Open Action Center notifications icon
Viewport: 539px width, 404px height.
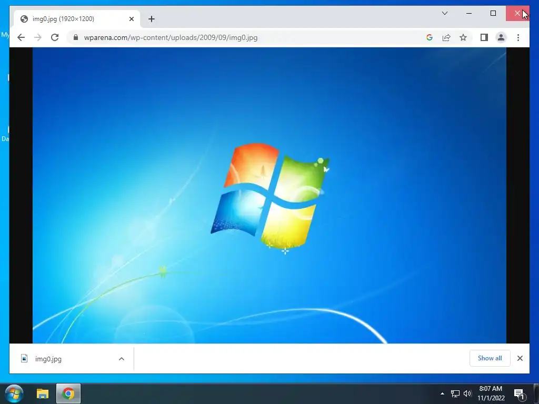pyautogui.click(x=520, y=394)
